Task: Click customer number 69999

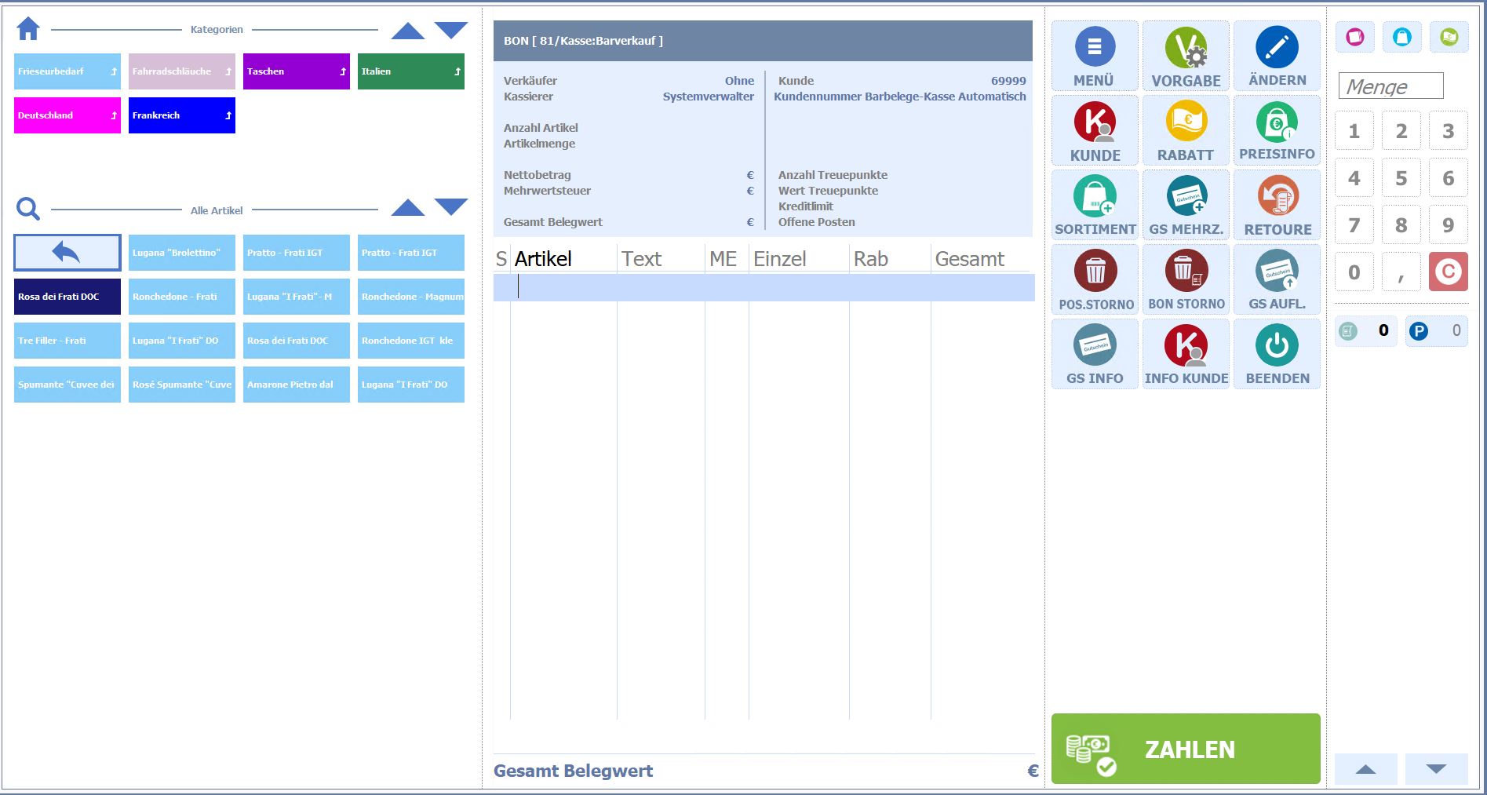Action: coord(1008,81)
